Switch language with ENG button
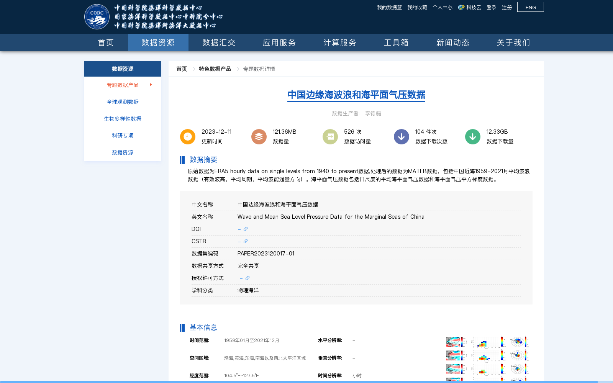 coord(531,7)
